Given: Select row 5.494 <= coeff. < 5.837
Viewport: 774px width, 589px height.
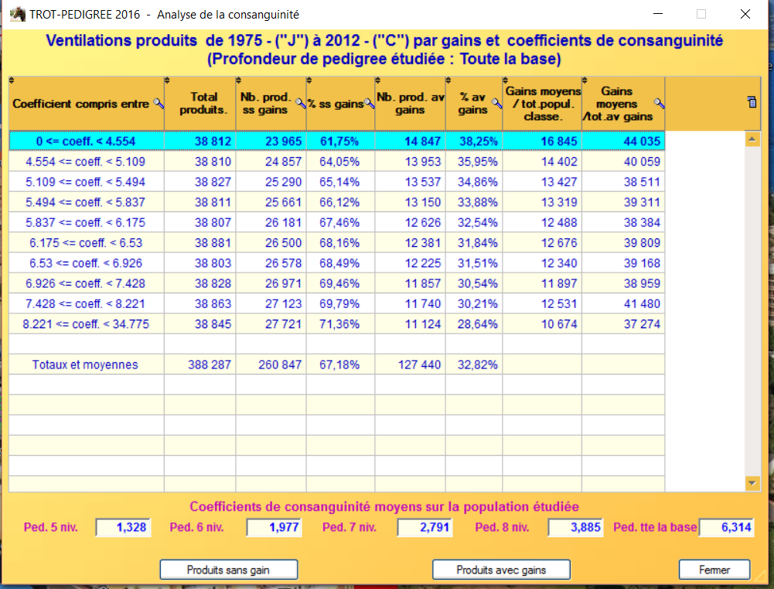Looking at the screenshot, I should tap(336, 201).
